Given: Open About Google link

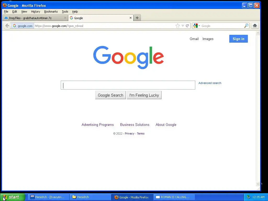Looking at the screenshot, I should (166, 125).
